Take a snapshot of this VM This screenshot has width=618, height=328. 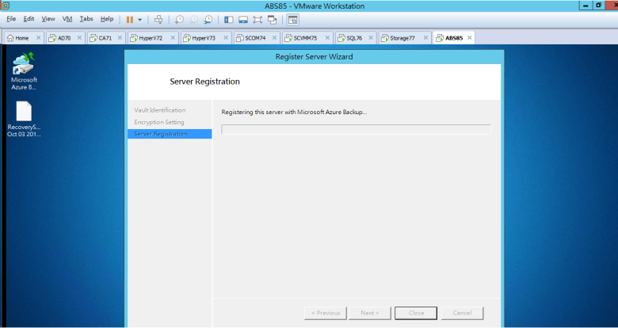tap(180, 19)
